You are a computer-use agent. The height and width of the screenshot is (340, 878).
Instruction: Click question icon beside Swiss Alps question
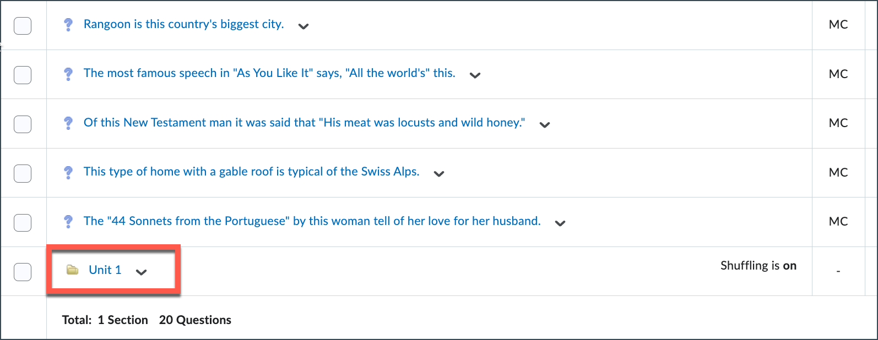[68, 172]
